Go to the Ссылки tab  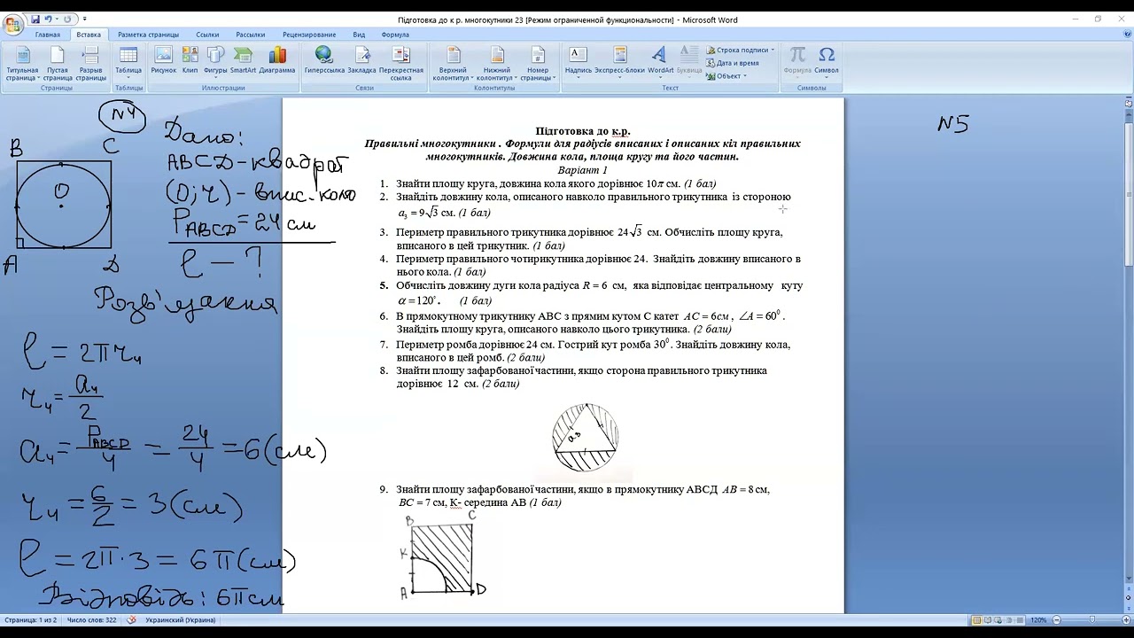pos(207,35)
